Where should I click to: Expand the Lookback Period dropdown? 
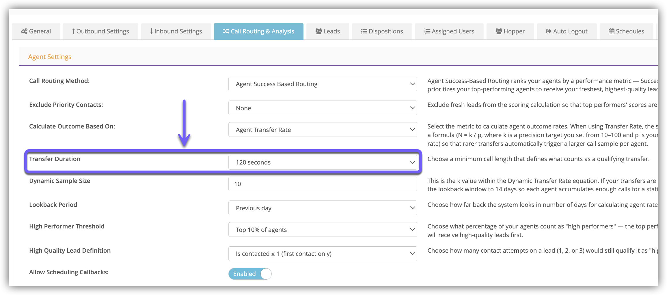pyautogui.click(x=323, y=208)
